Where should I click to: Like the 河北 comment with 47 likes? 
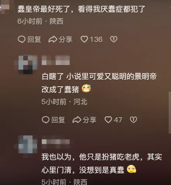(108, 120)
